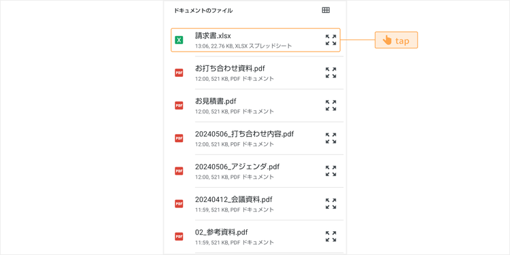Viewport: 510px width, 255px height.
Task: Expand 請求書.xlsx with fullscreen arrows
Action: [330, 39]
